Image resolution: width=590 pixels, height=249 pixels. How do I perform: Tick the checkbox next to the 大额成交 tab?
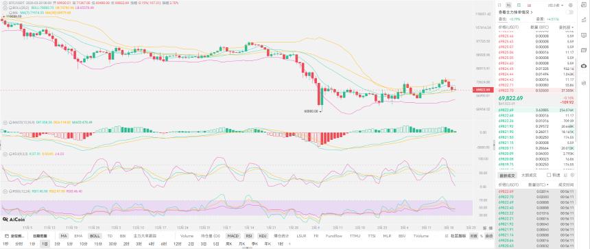coord(549,175)
